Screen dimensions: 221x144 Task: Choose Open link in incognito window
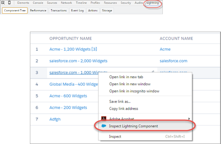(x=134, y=91)
